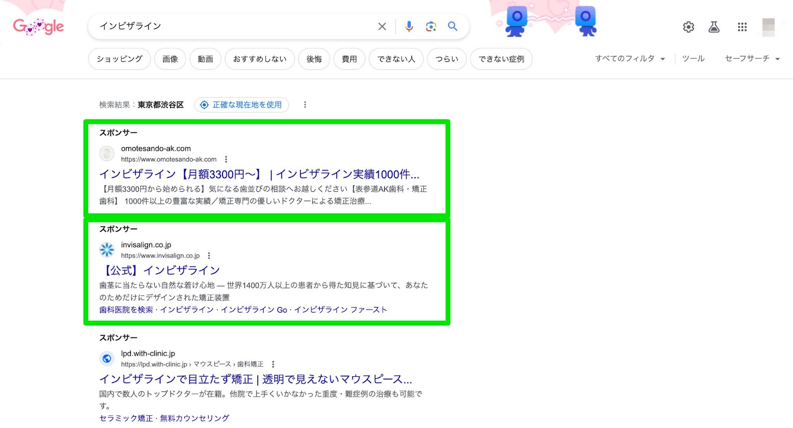This screenshot has width=793, height=428.
Task: Click the omotesando-ak.com site favicon
Action: [x=107, y=154]
